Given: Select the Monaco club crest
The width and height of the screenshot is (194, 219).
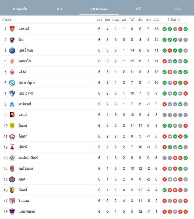Looking at the screenshot, I should 12,61.
